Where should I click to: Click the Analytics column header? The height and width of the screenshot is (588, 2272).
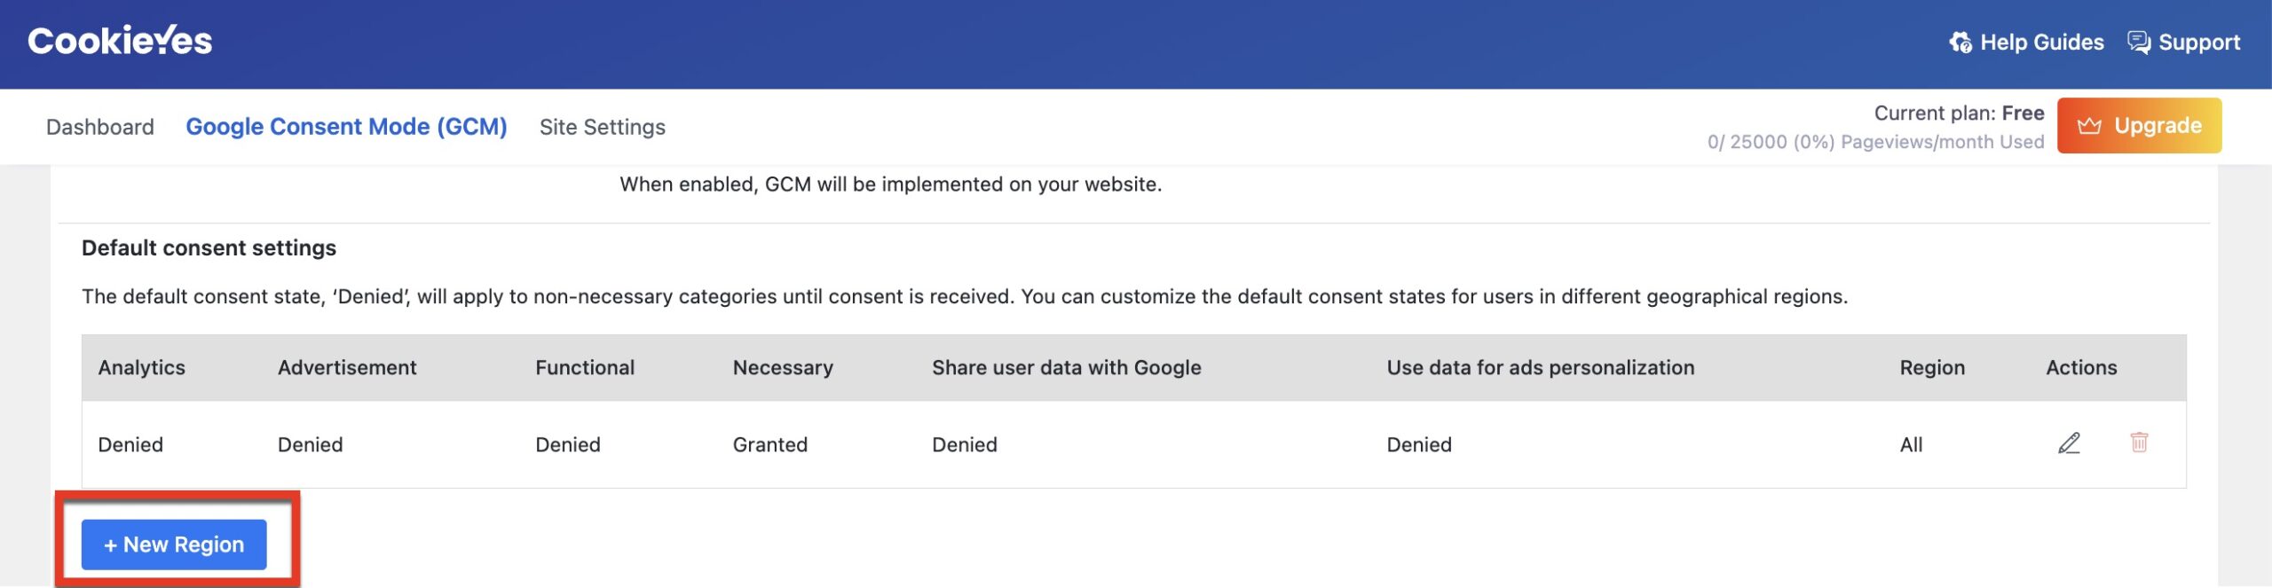[x=142, y=367]
